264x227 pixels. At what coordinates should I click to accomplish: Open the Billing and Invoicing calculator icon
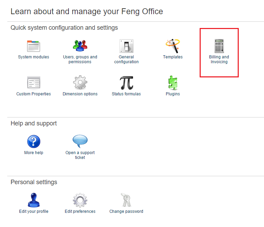[219, 46]
